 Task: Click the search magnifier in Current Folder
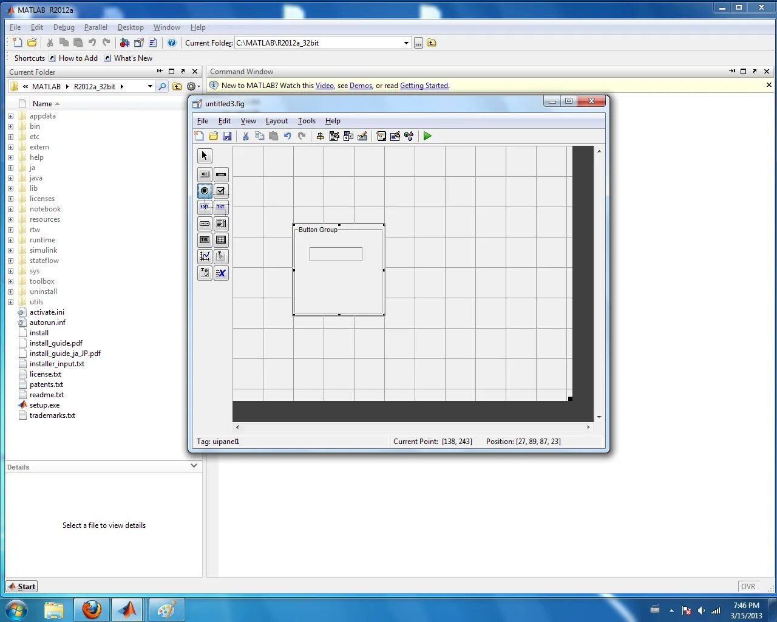pyautogui.click(x=162, y=86)
